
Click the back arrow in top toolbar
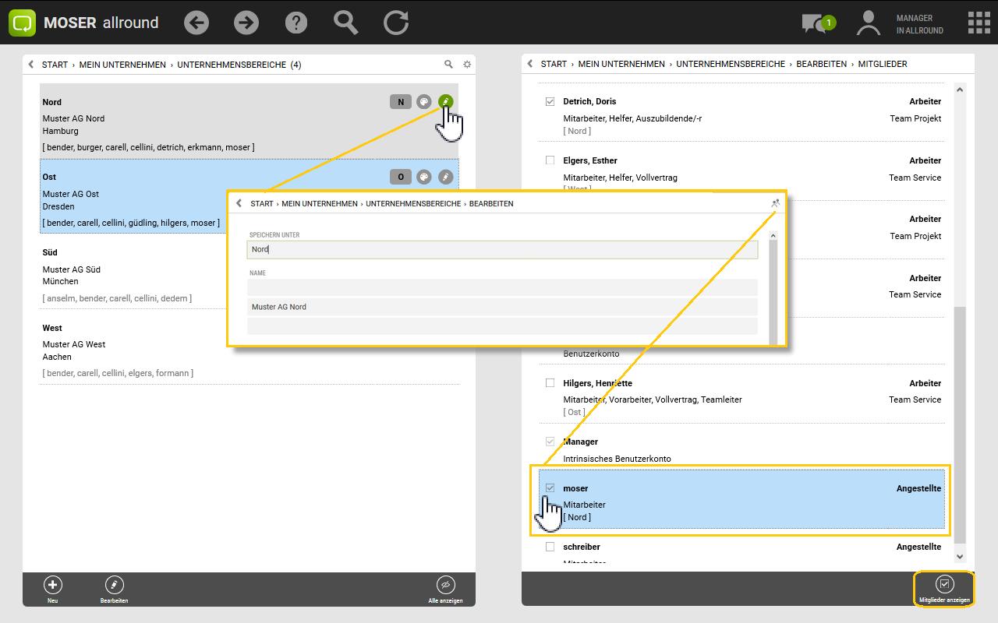[x=196, y=23]
